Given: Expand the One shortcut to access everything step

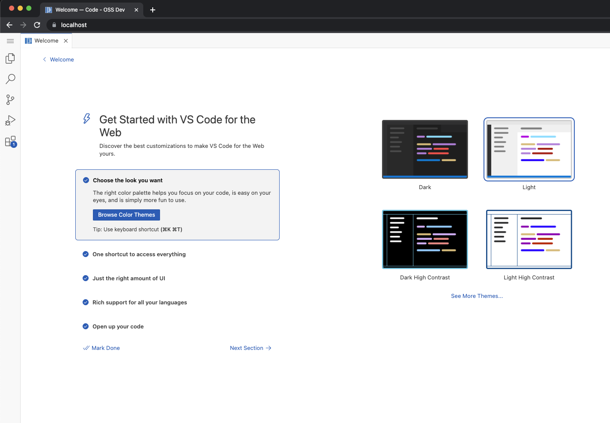Looking at the screenshot, I should [x=139, y=254].
